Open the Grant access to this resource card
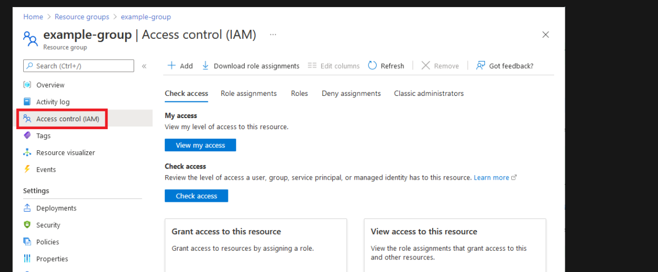The width and height of the screenshot is (658, 272). click(256, 245)
